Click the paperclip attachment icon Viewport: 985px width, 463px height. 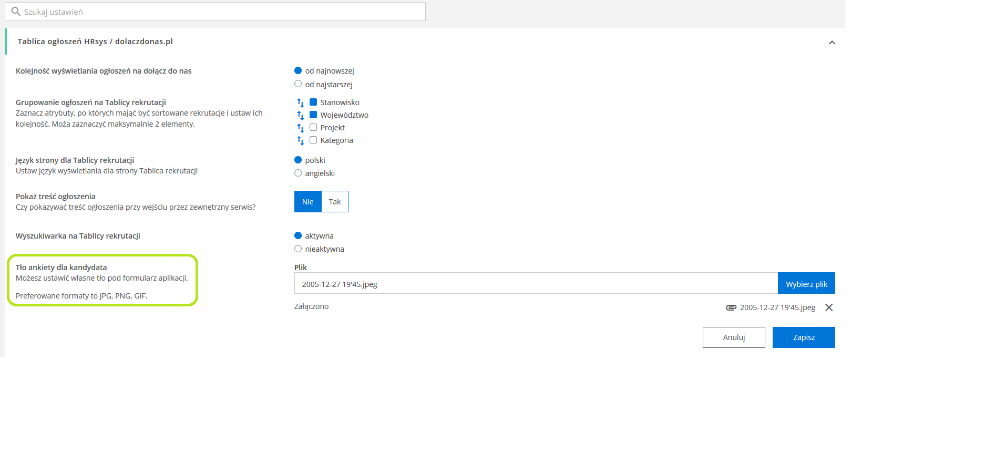click(731, 307)
